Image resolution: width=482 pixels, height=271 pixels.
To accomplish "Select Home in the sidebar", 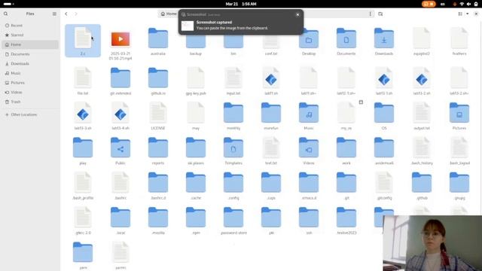I will point(30,44).
